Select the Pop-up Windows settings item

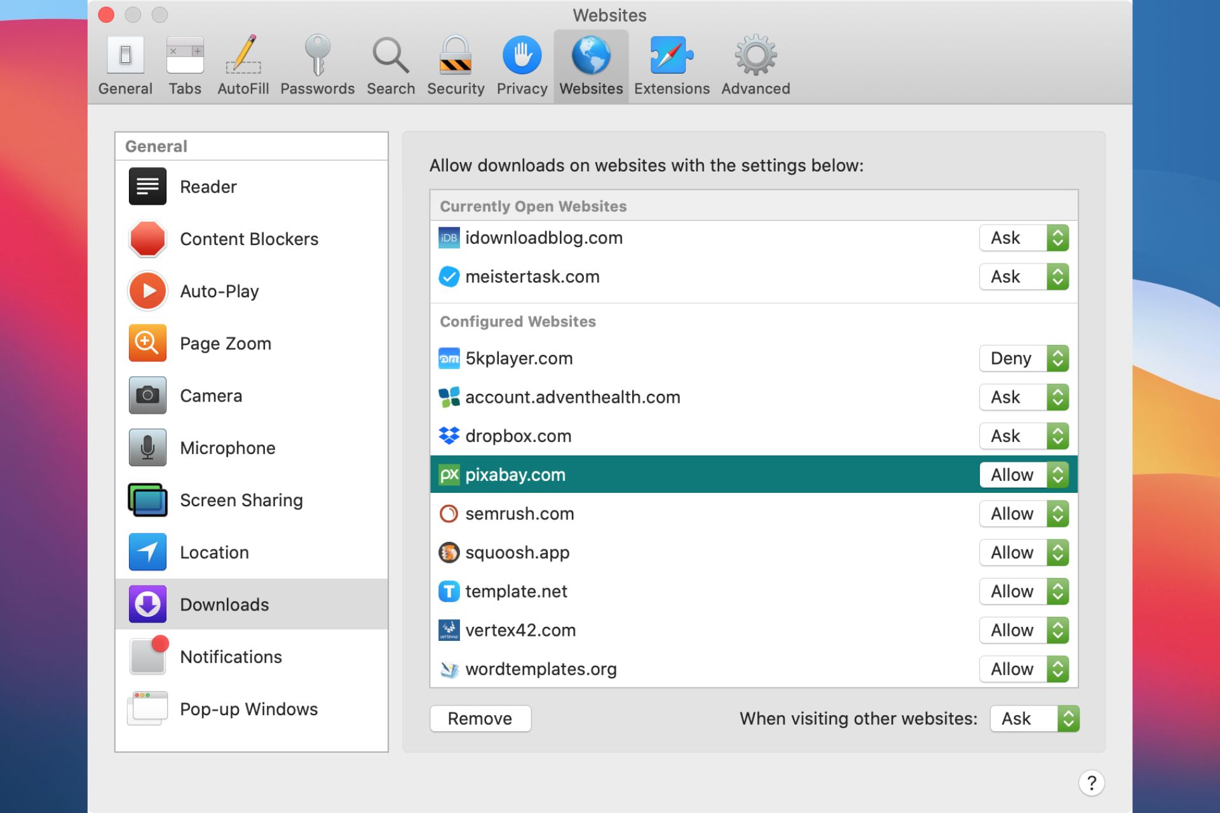(250, 709)
